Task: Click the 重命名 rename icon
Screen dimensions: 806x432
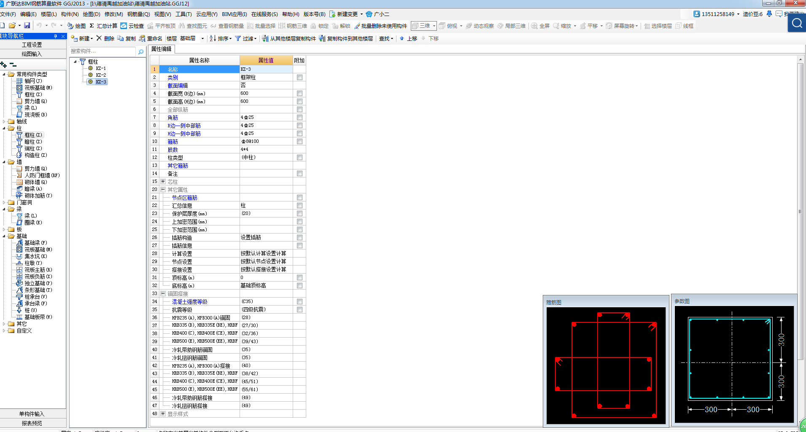Action: point(142,38)
